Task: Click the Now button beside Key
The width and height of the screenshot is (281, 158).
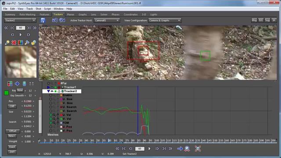Action: tap(20, 90)
